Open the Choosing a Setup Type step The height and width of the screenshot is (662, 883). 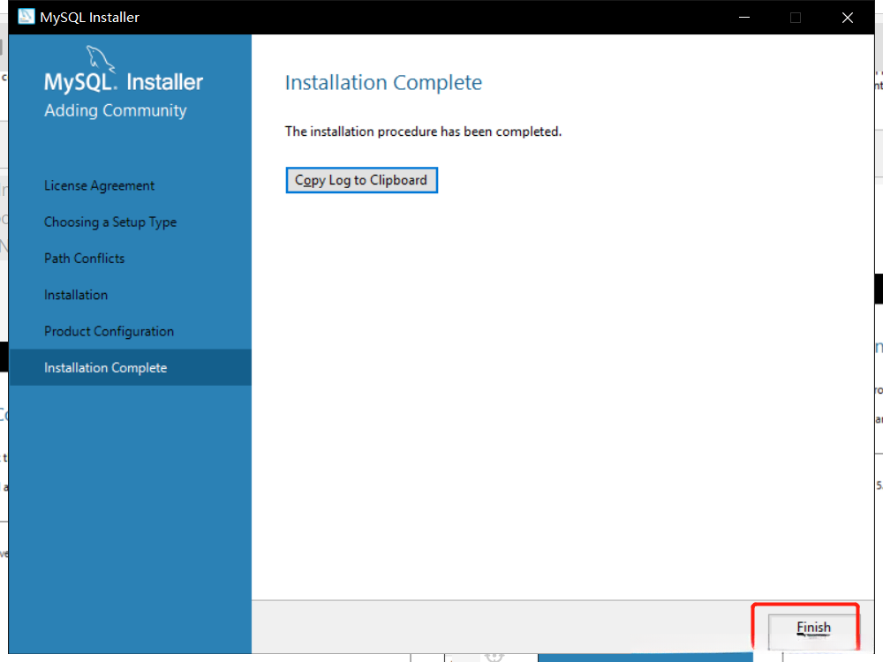[110, 222]
